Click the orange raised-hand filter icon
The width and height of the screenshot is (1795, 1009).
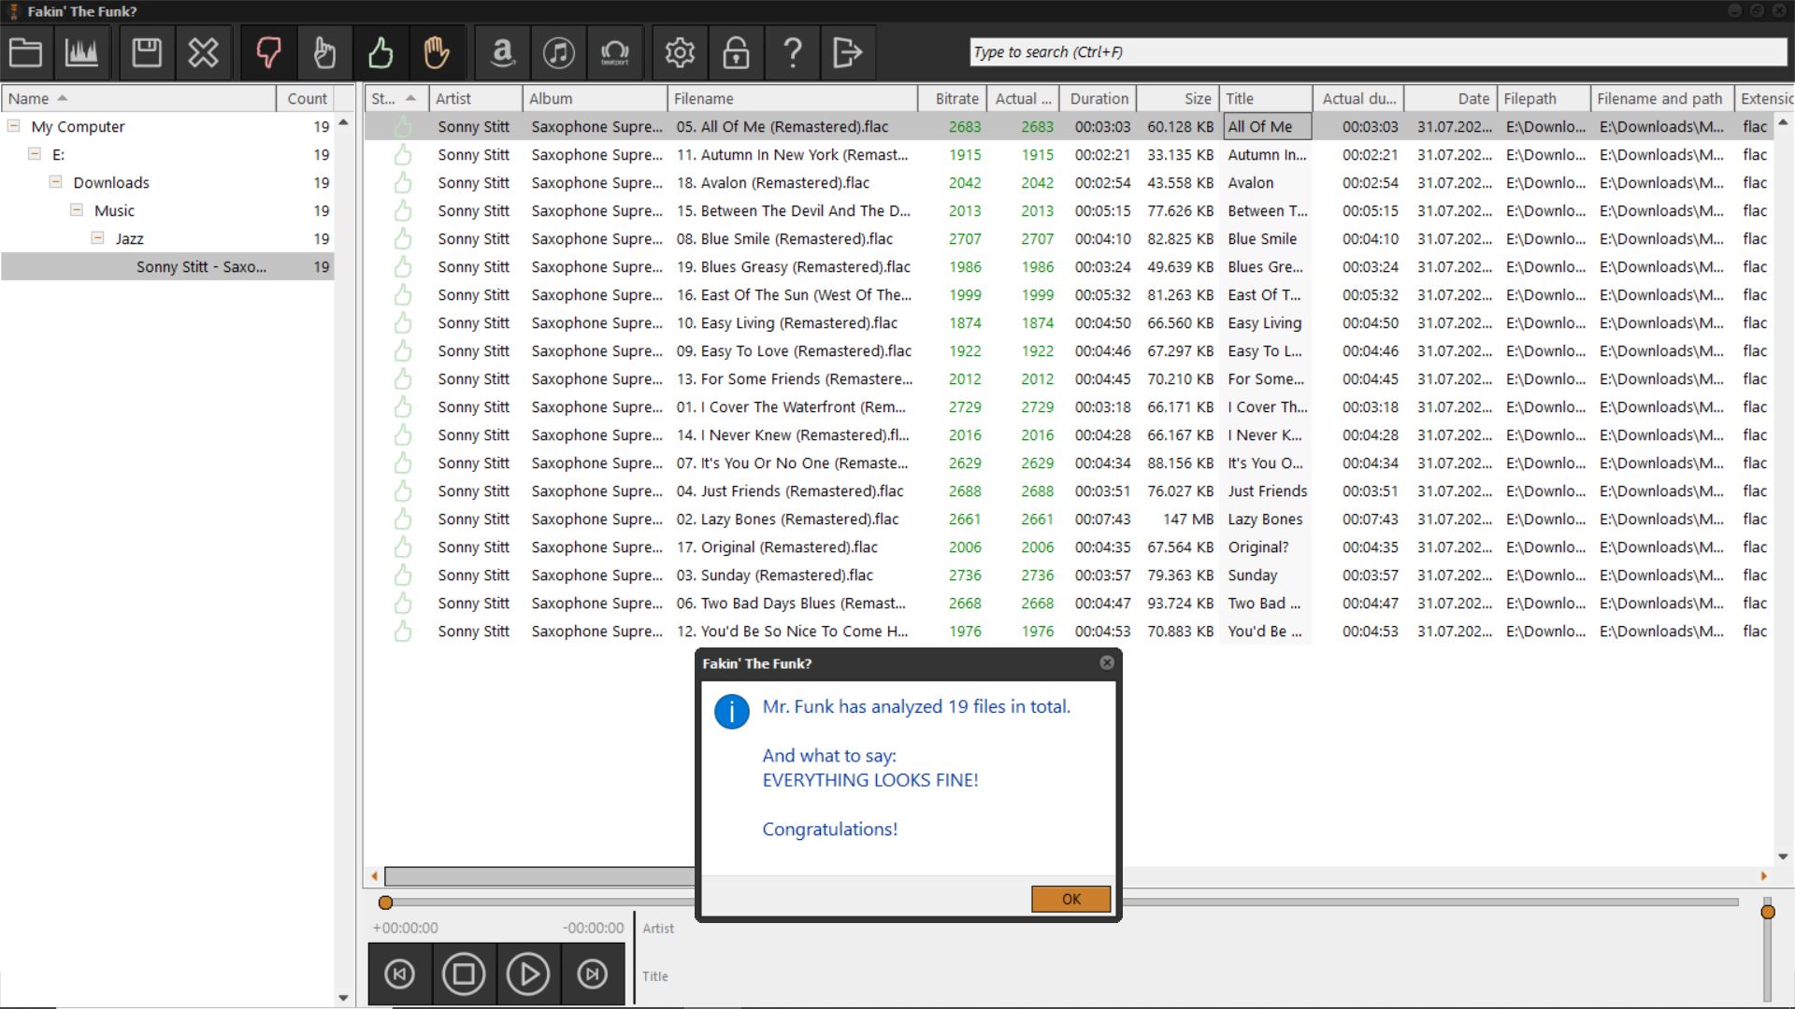pyautogui.click(x=437, y=52)
